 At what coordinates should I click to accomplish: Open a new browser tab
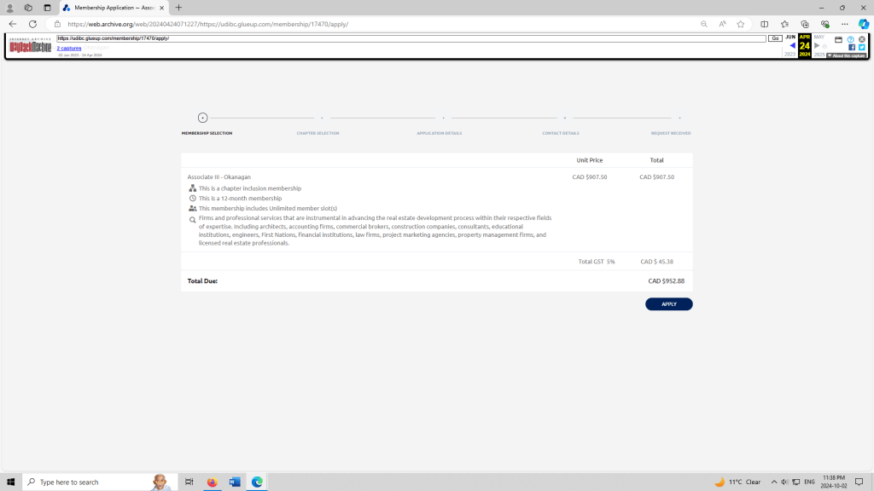[178, 8]
